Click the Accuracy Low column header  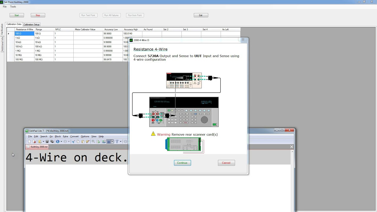coord(113,29)
